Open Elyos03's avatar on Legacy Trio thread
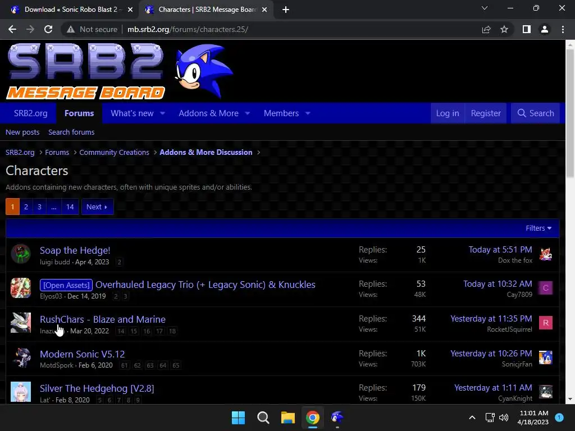 [x=21, y=288]
